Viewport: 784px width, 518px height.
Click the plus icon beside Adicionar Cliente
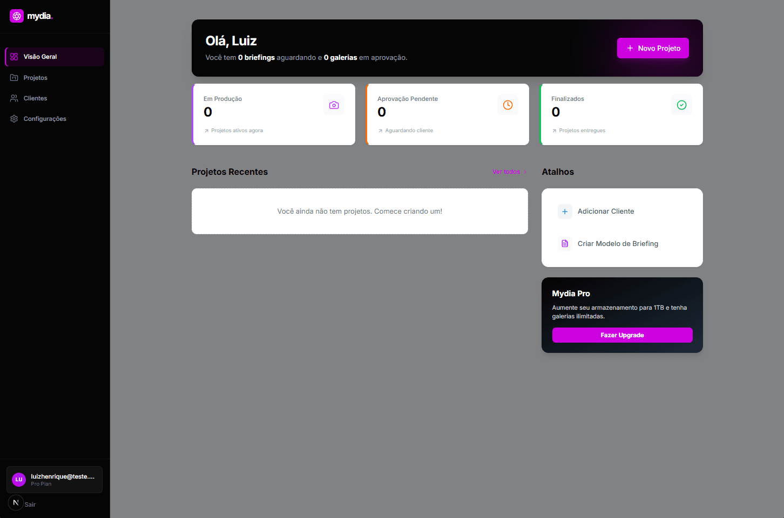click(565, 212)
